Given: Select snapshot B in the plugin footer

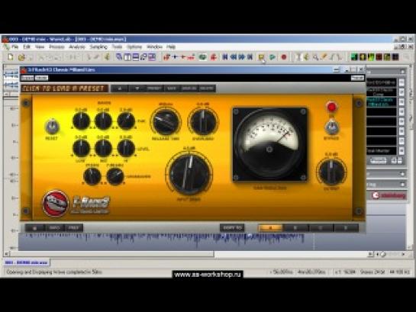Looking at the screenshot, I should [x=295, y=227].
